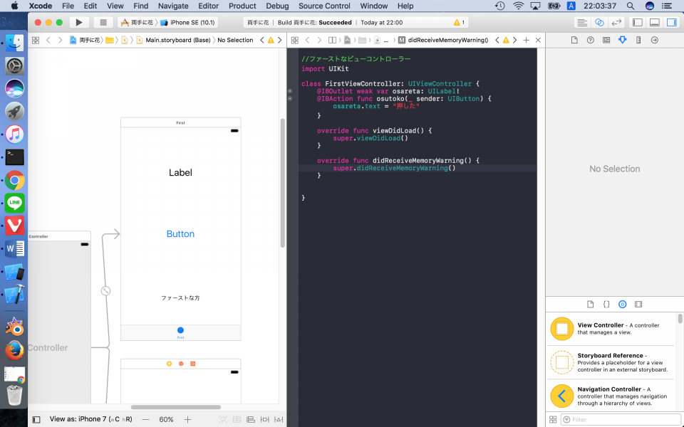Stop the running scheme

[x=103, y=22]
